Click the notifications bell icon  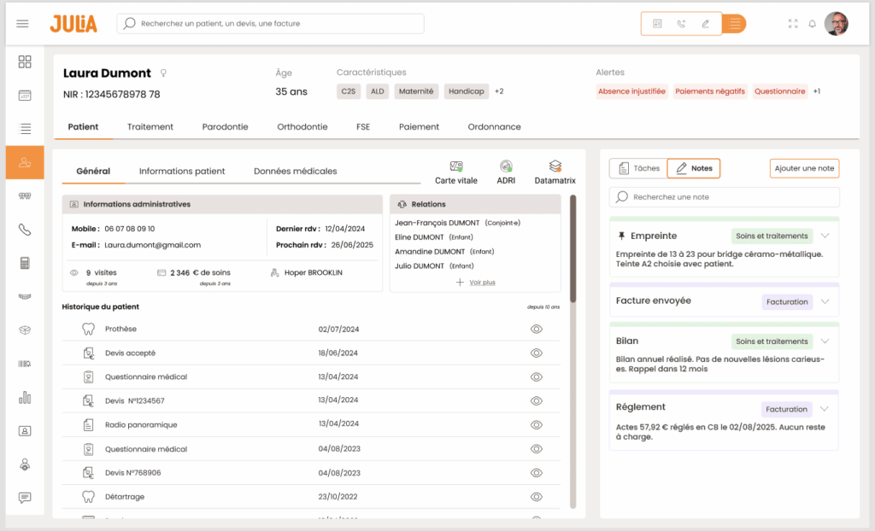812,24
